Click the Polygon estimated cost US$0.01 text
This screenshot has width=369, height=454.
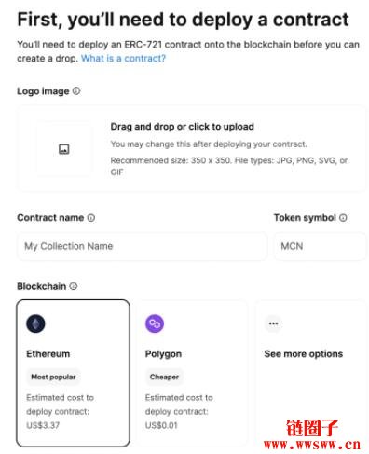(x=161, y=425)
